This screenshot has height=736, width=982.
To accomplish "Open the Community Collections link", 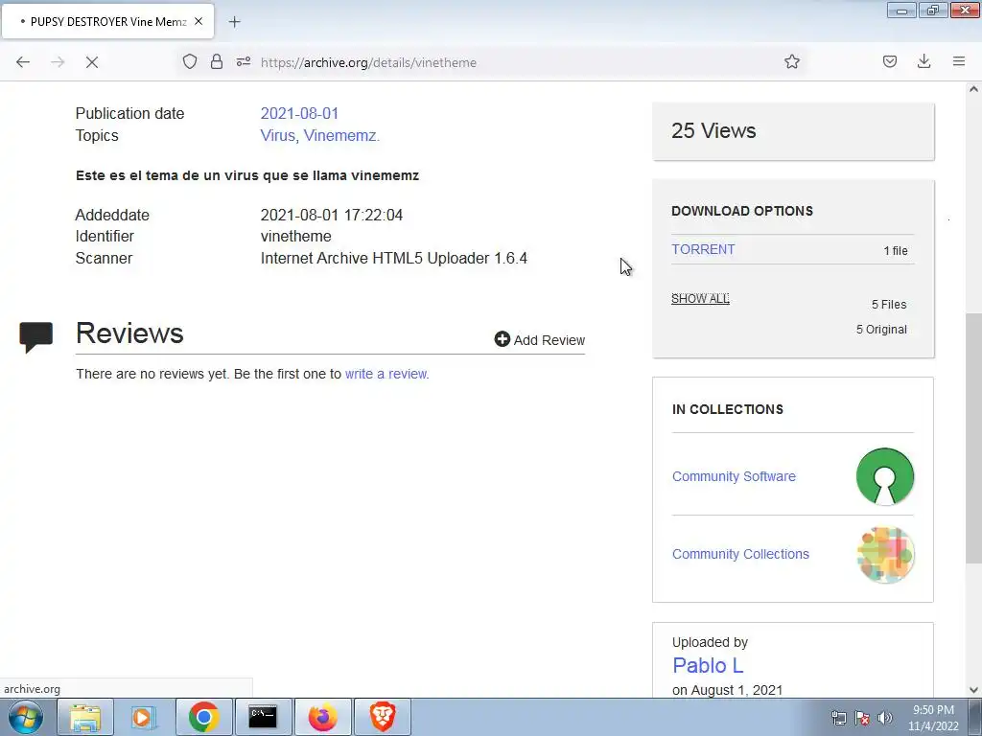I will tap(740, 554).
